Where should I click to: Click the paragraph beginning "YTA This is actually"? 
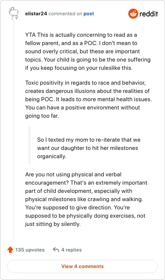point(88,52)
